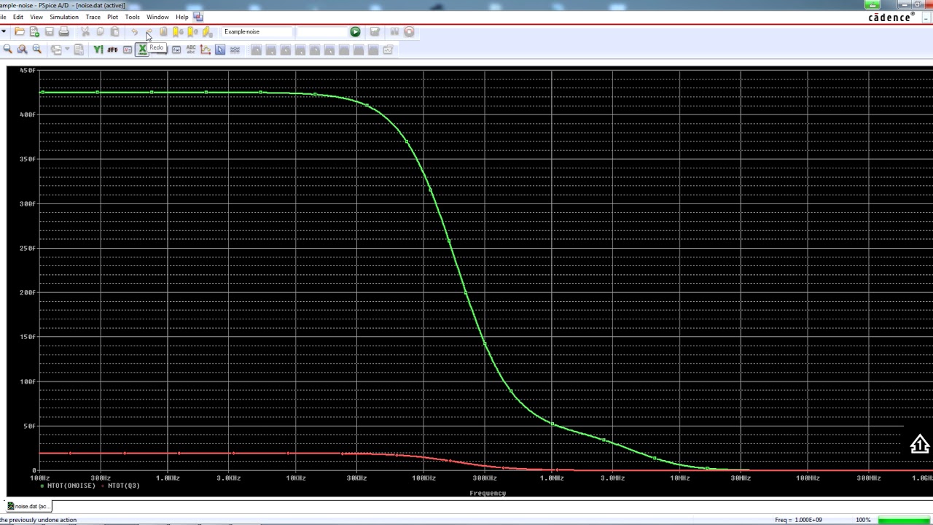Click the wavy-lines icon after cursor toggle
The width and height of the screenshot is (933, 525).
235,50
